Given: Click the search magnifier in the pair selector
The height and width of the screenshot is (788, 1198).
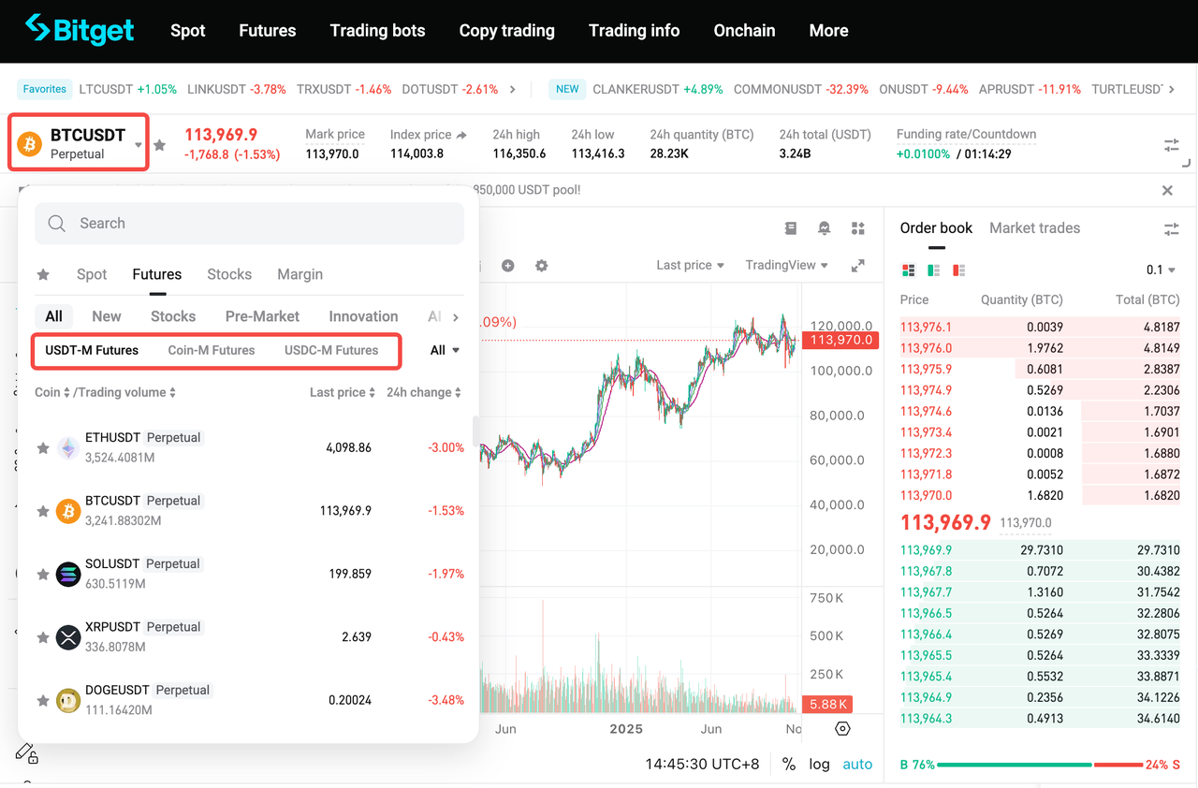Looking at the screenshot, I should pyautogui.click(x=55, y=223).
